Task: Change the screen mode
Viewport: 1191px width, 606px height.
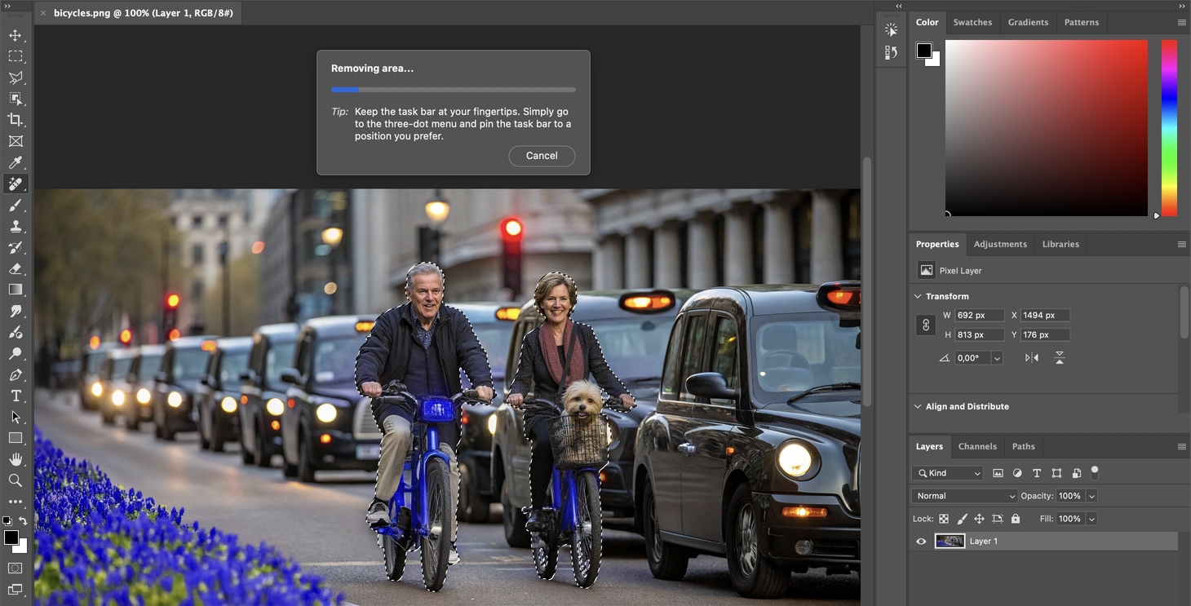Action: click(15, 589)
